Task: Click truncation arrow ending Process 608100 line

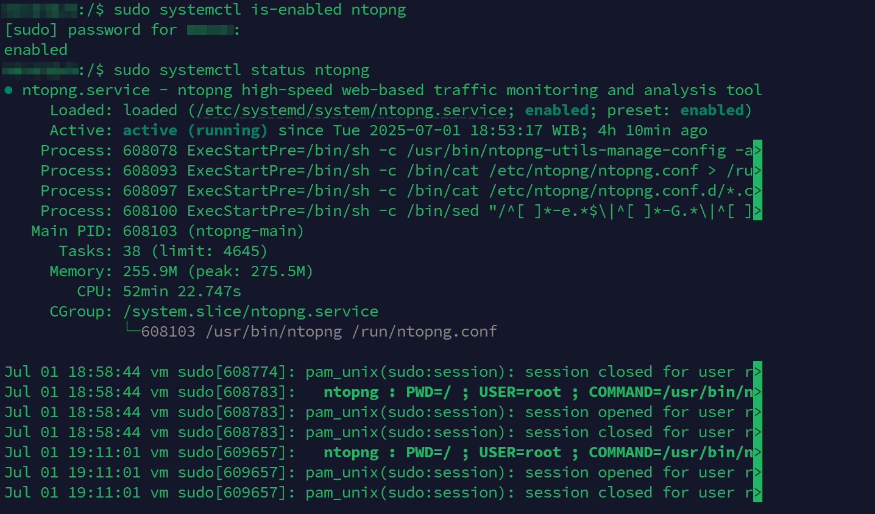Action: 757,211
